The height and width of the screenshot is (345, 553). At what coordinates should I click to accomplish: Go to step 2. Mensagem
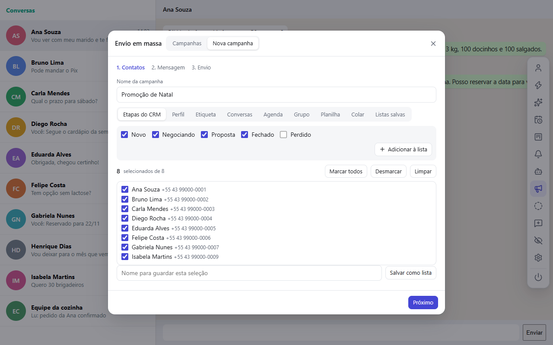click(x=168, y=68)
